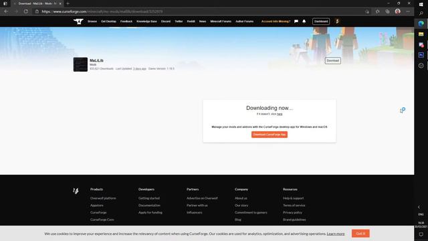
Task: Open the Get Desktop menu item
Action: [108, 21]
